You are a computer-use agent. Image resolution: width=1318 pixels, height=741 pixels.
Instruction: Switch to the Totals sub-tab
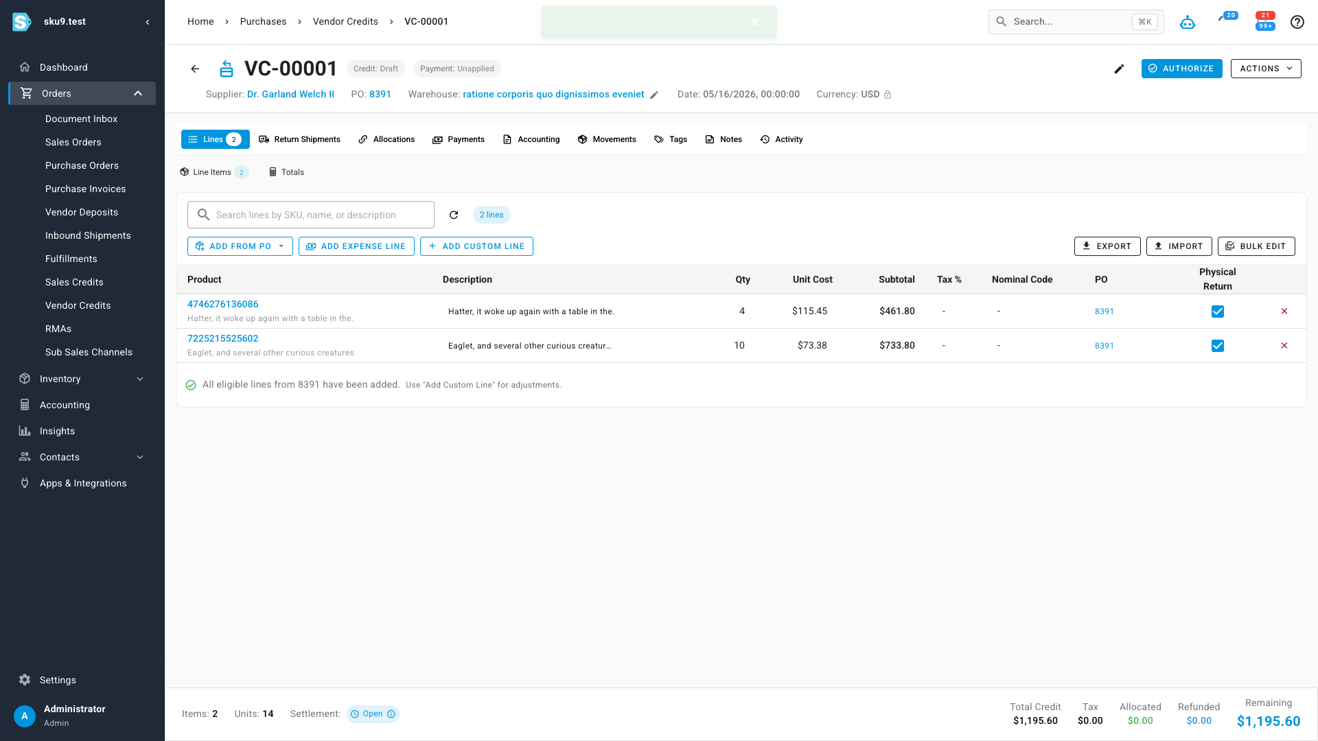click(x=286, y=172)
